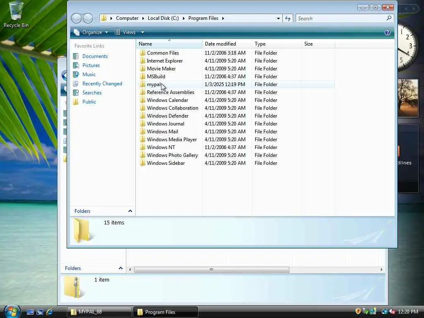Expand the arrow after Program Files breadcrumb

pyautogui.click(x=223, y=18)
